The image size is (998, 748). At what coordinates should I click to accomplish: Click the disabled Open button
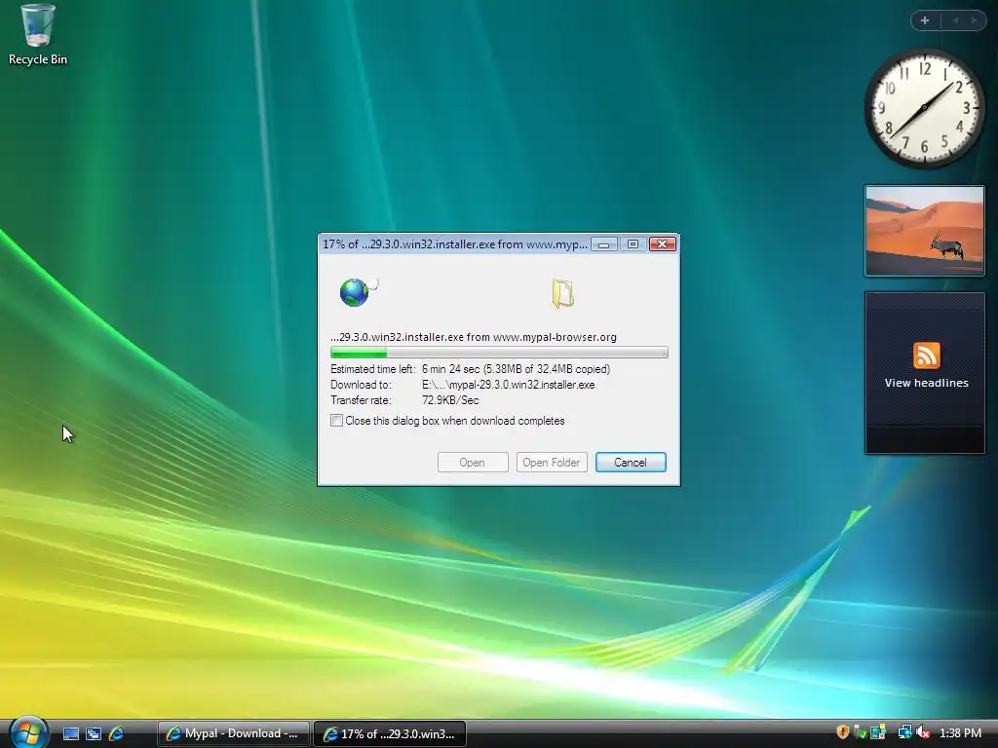coord(473,463)
